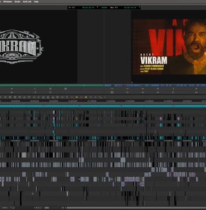Screen dimensions: 206x210
Task: Open the Script menu
Action: [18, 2]
